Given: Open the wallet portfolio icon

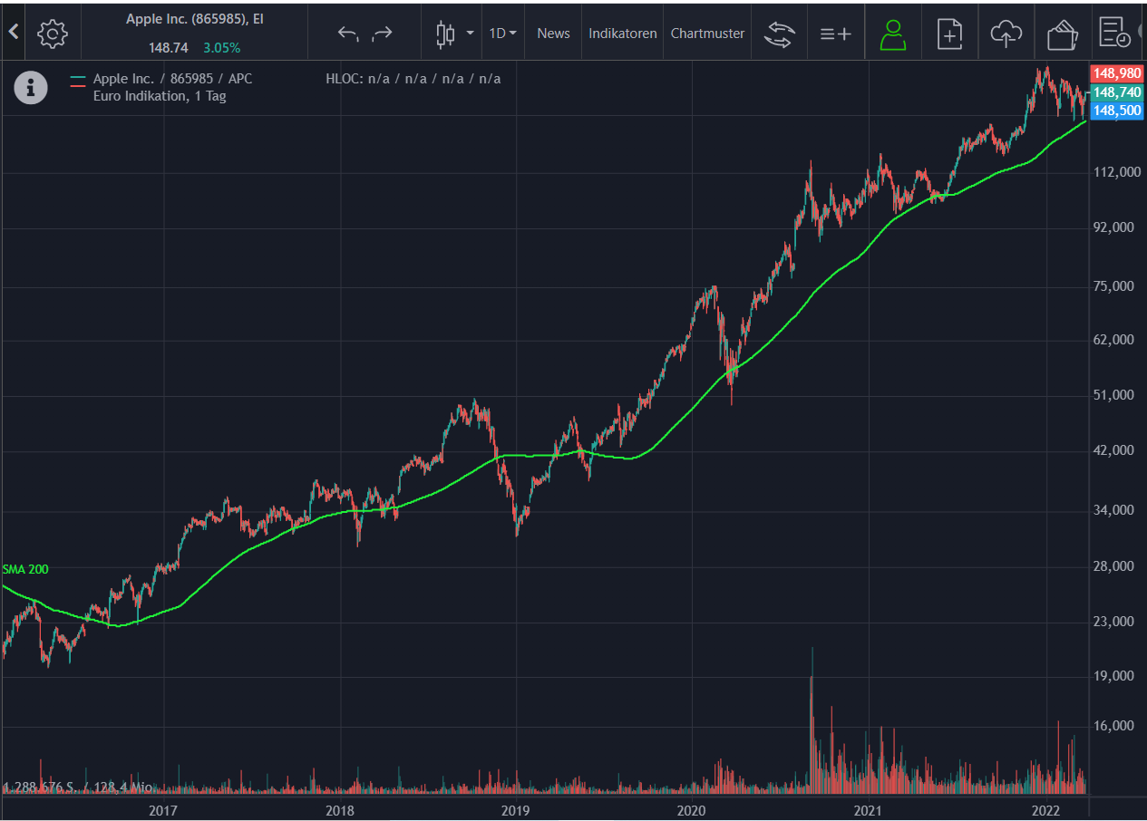Looking at the screenshot, I should [x=1062, y=34].
